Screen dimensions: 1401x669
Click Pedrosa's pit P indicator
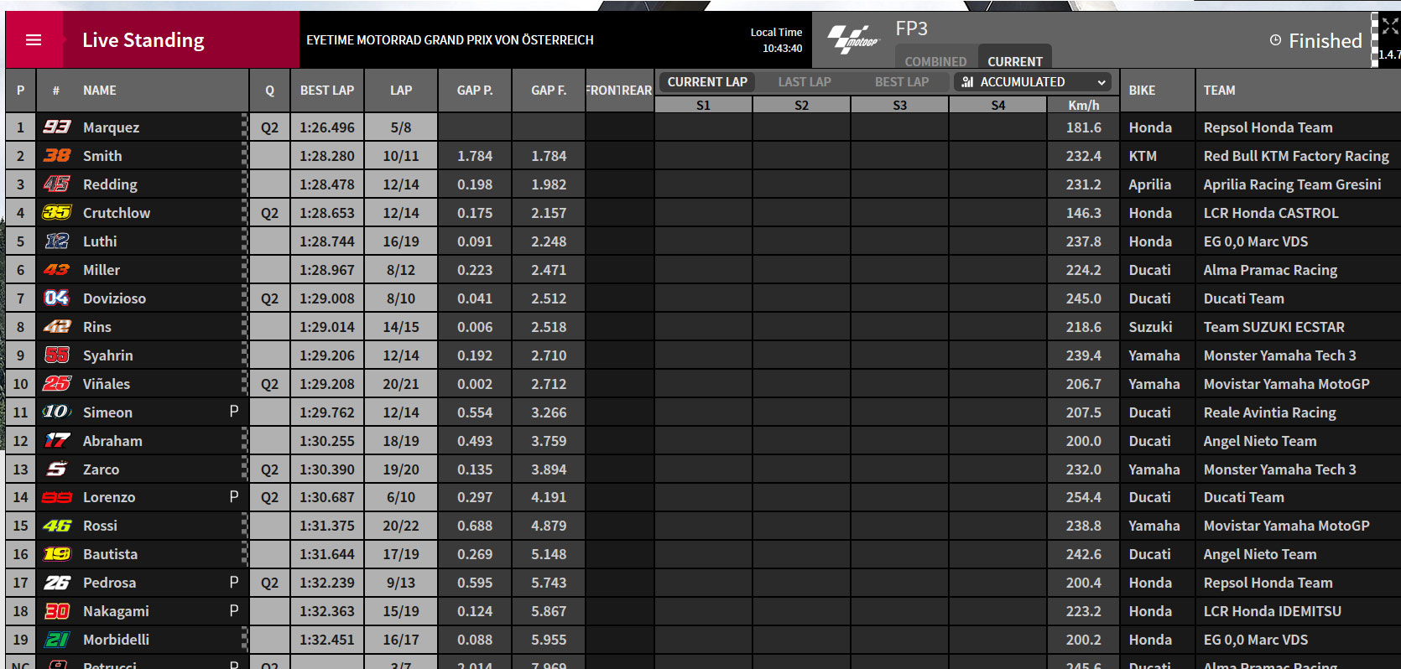pyautogui.click(x=234, y=583)
